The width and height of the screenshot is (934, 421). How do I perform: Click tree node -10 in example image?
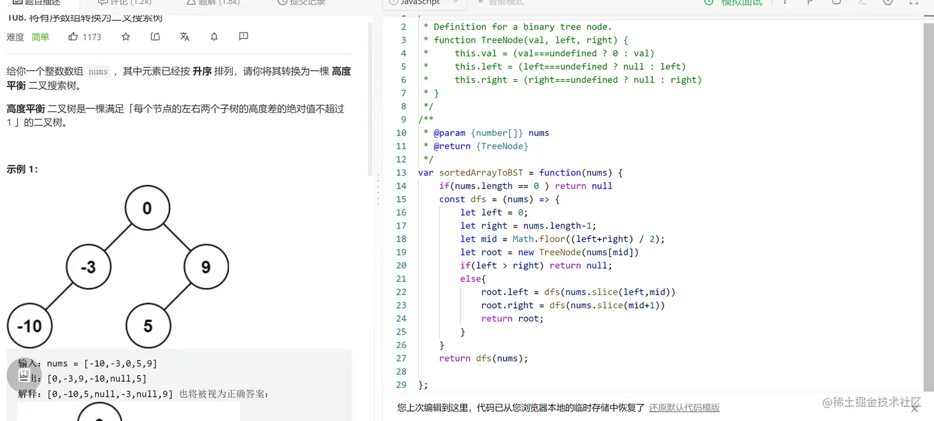click(x=30, y=326)
